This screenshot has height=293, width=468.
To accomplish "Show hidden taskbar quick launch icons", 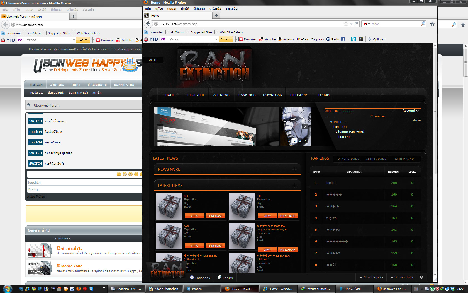I will click(104, 287).
